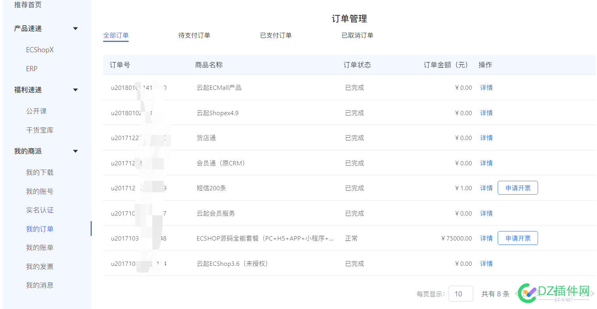
Task: View 详情 for 云起Shopex4.9 order
Action: point(486,113)
